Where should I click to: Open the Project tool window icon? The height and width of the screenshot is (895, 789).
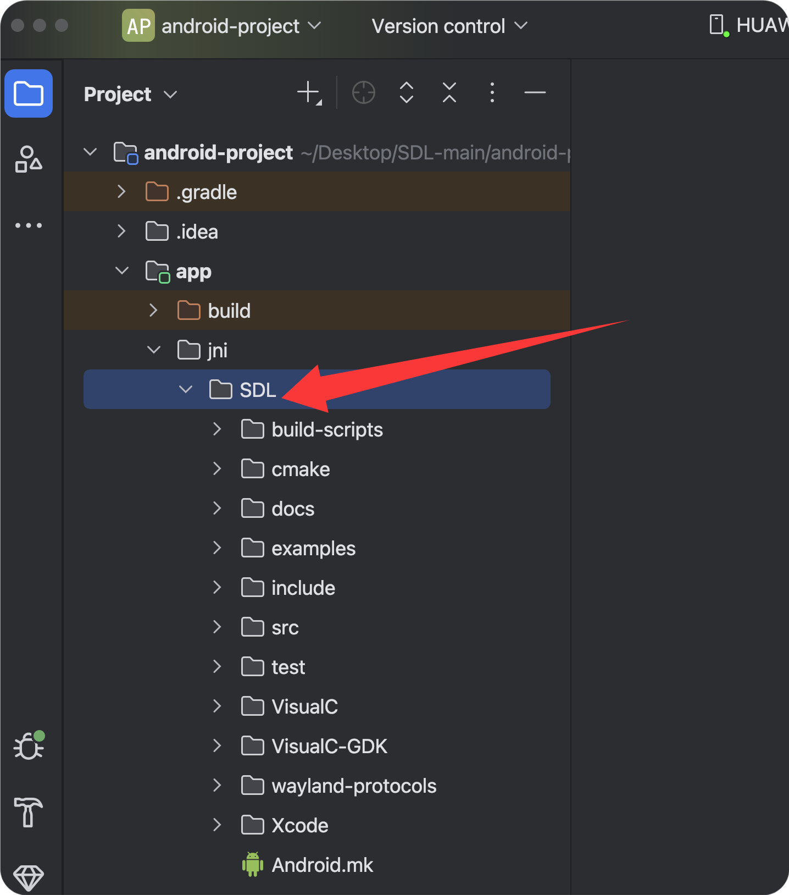29,93
